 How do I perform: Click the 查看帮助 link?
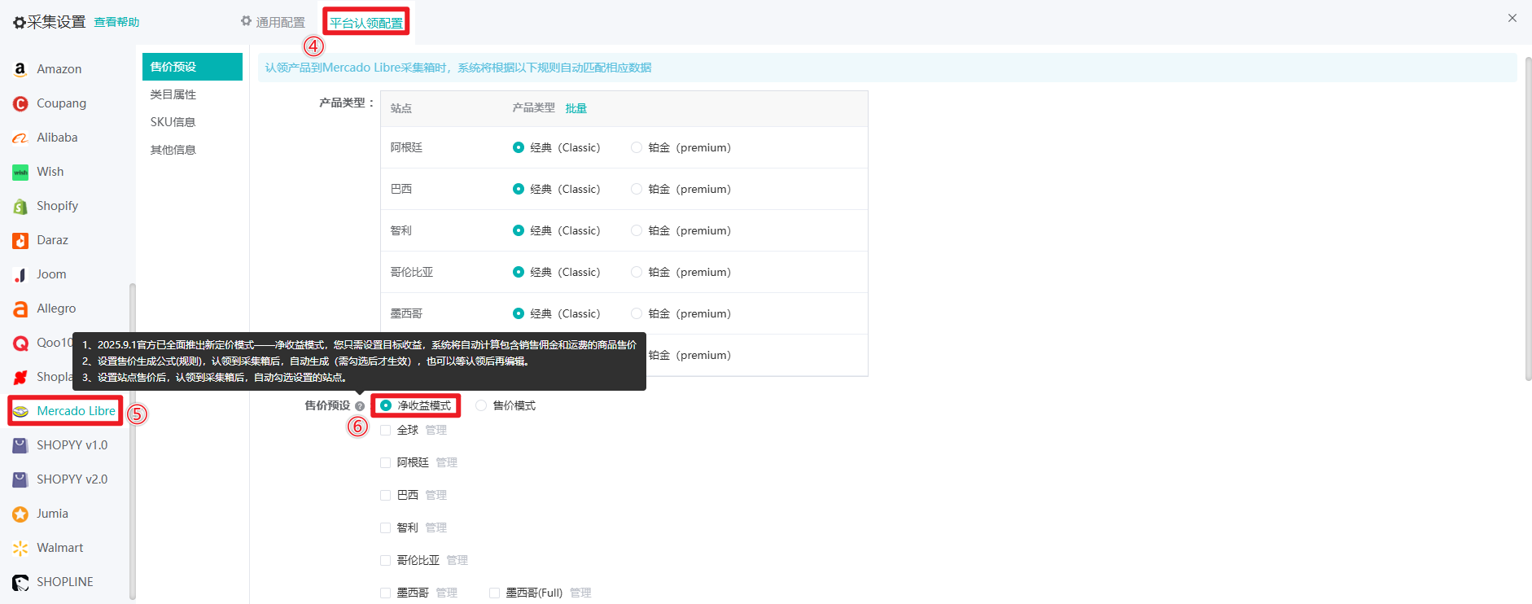point(116,22)
